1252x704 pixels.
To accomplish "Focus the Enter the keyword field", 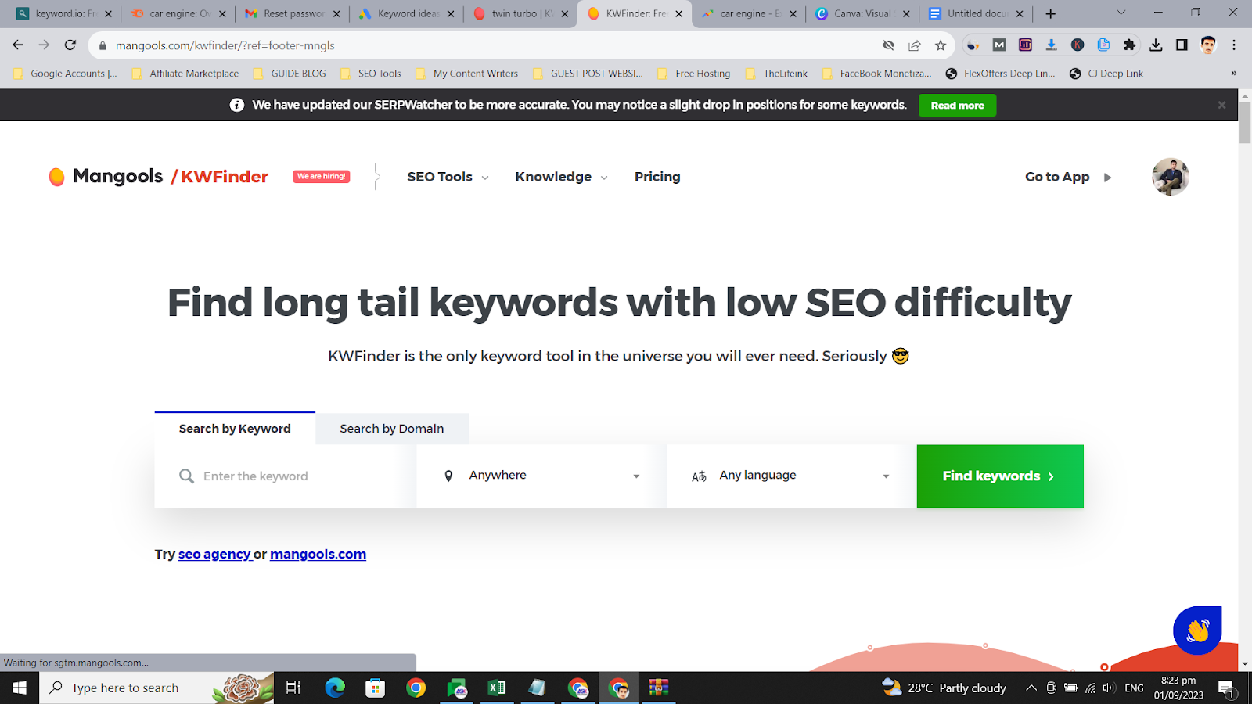I will (x=286, y=476).
